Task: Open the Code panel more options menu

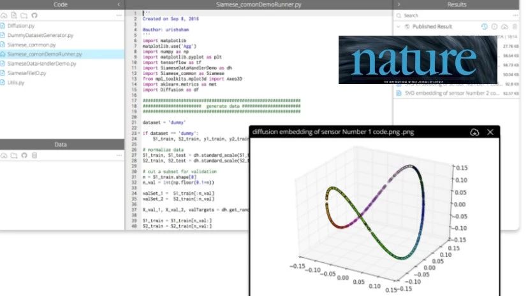Action: coord(119,15)
